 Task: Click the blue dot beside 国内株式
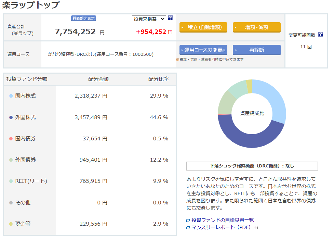pyautogui.click(x=11, y=96)
